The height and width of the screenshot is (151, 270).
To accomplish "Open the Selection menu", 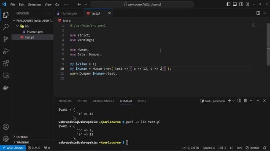I will (x=35, y=5).
